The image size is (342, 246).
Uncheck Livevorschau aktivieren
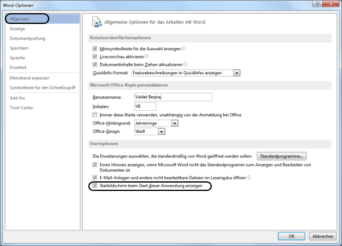pyautogui.click(x=95, y=56)
